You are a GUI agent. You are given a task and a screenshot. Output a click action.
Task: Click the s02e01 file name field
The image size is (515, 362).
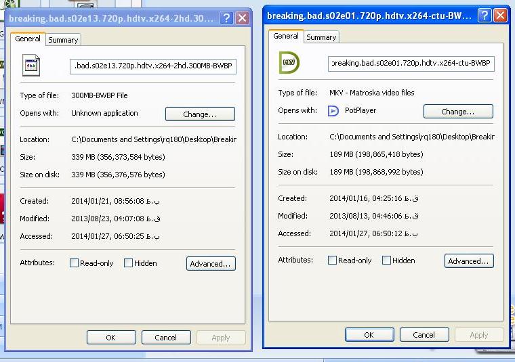pos(411,64)
